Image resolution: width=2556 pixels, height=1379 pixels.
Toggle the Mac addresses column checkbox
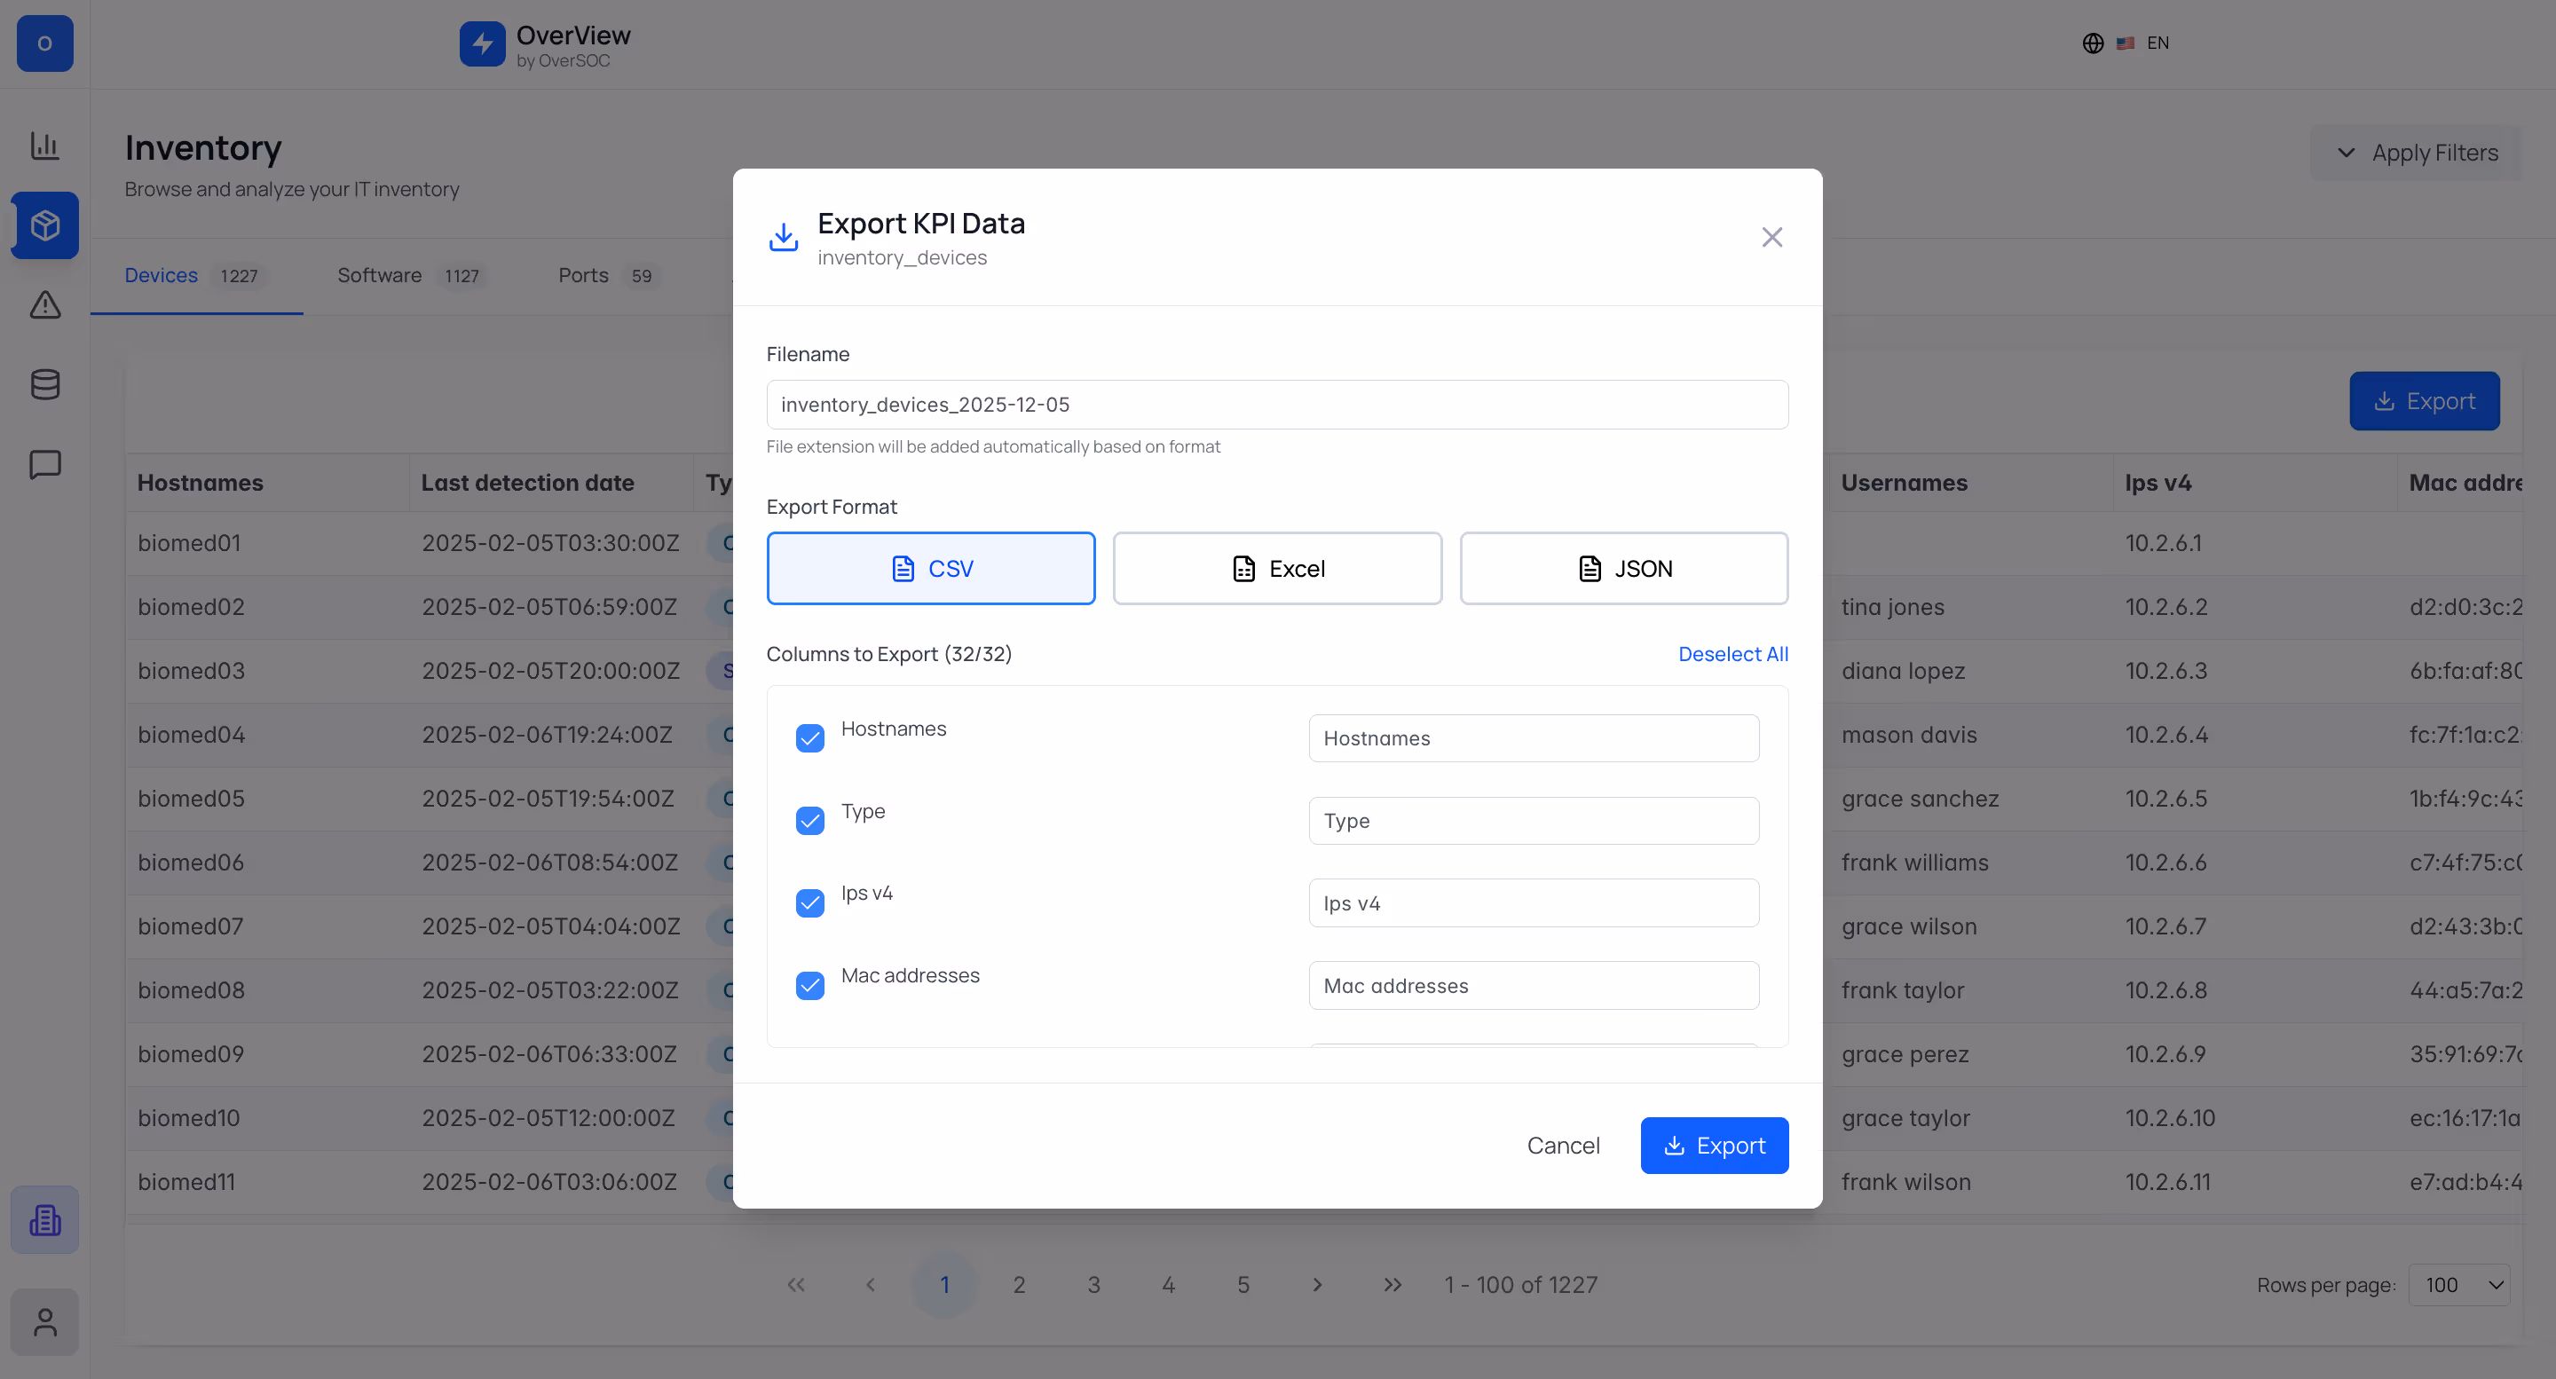pyautogui.click(x=809, y=985)
